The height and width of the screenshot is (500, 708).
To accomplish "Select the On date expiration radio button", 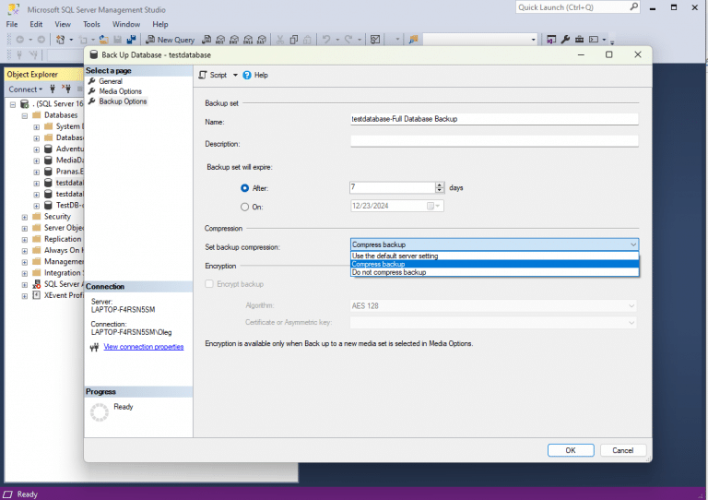I will coord(244,207).
